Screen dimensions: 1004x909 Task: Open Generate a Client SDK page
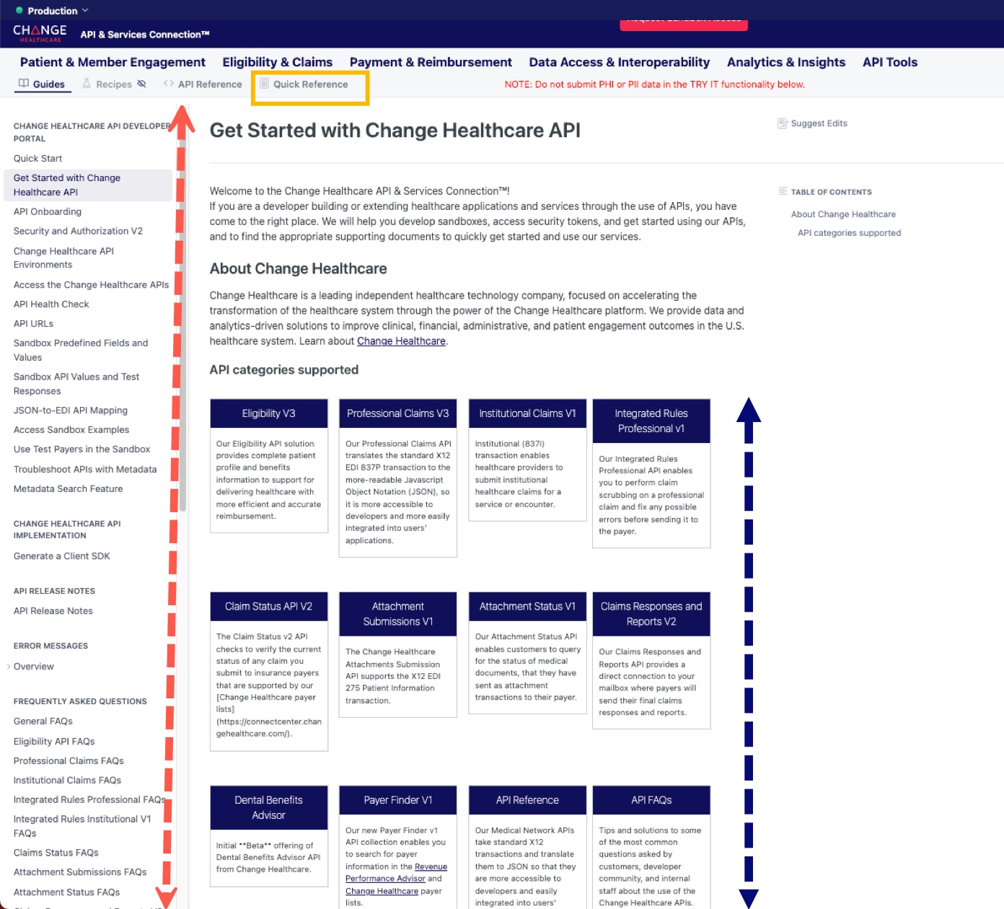62,556
